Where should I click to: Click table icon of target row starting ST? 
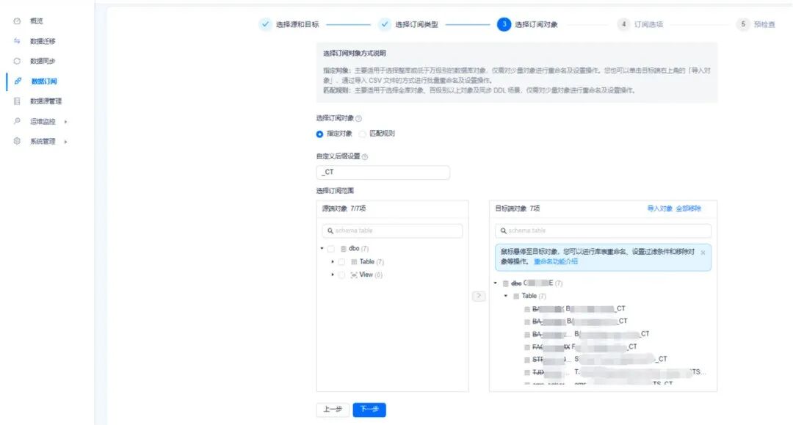click(x=527, y=360)
